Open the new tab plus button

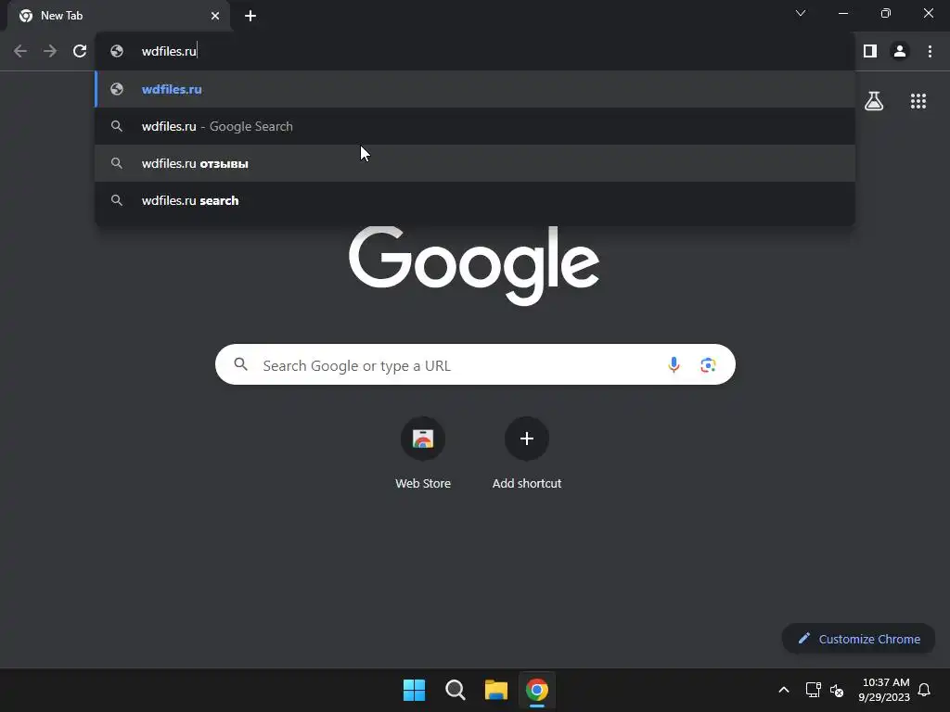tap(250, 16)
